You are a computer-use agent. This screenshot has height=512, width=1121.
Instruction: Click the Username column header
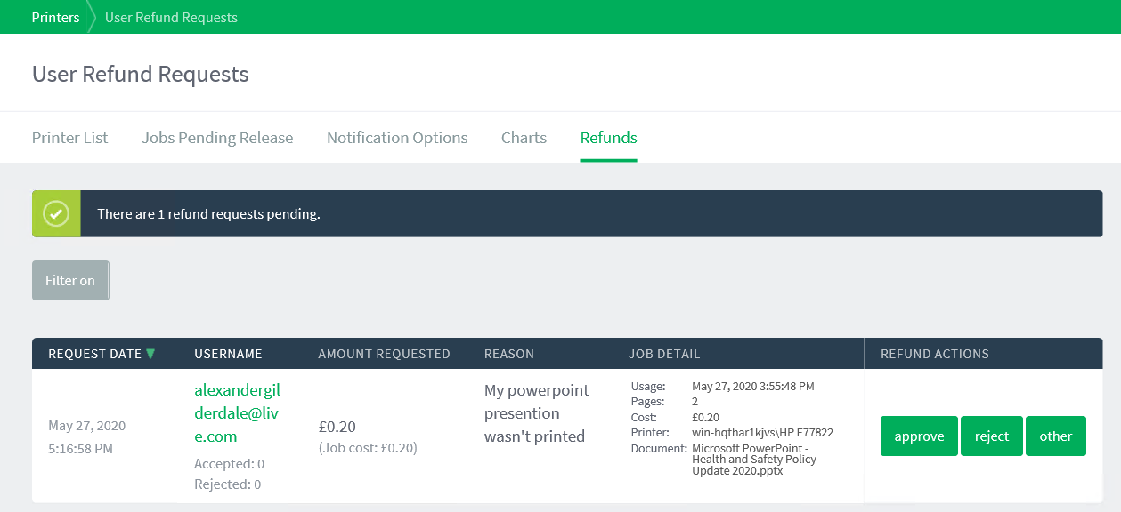pos(228,354)
